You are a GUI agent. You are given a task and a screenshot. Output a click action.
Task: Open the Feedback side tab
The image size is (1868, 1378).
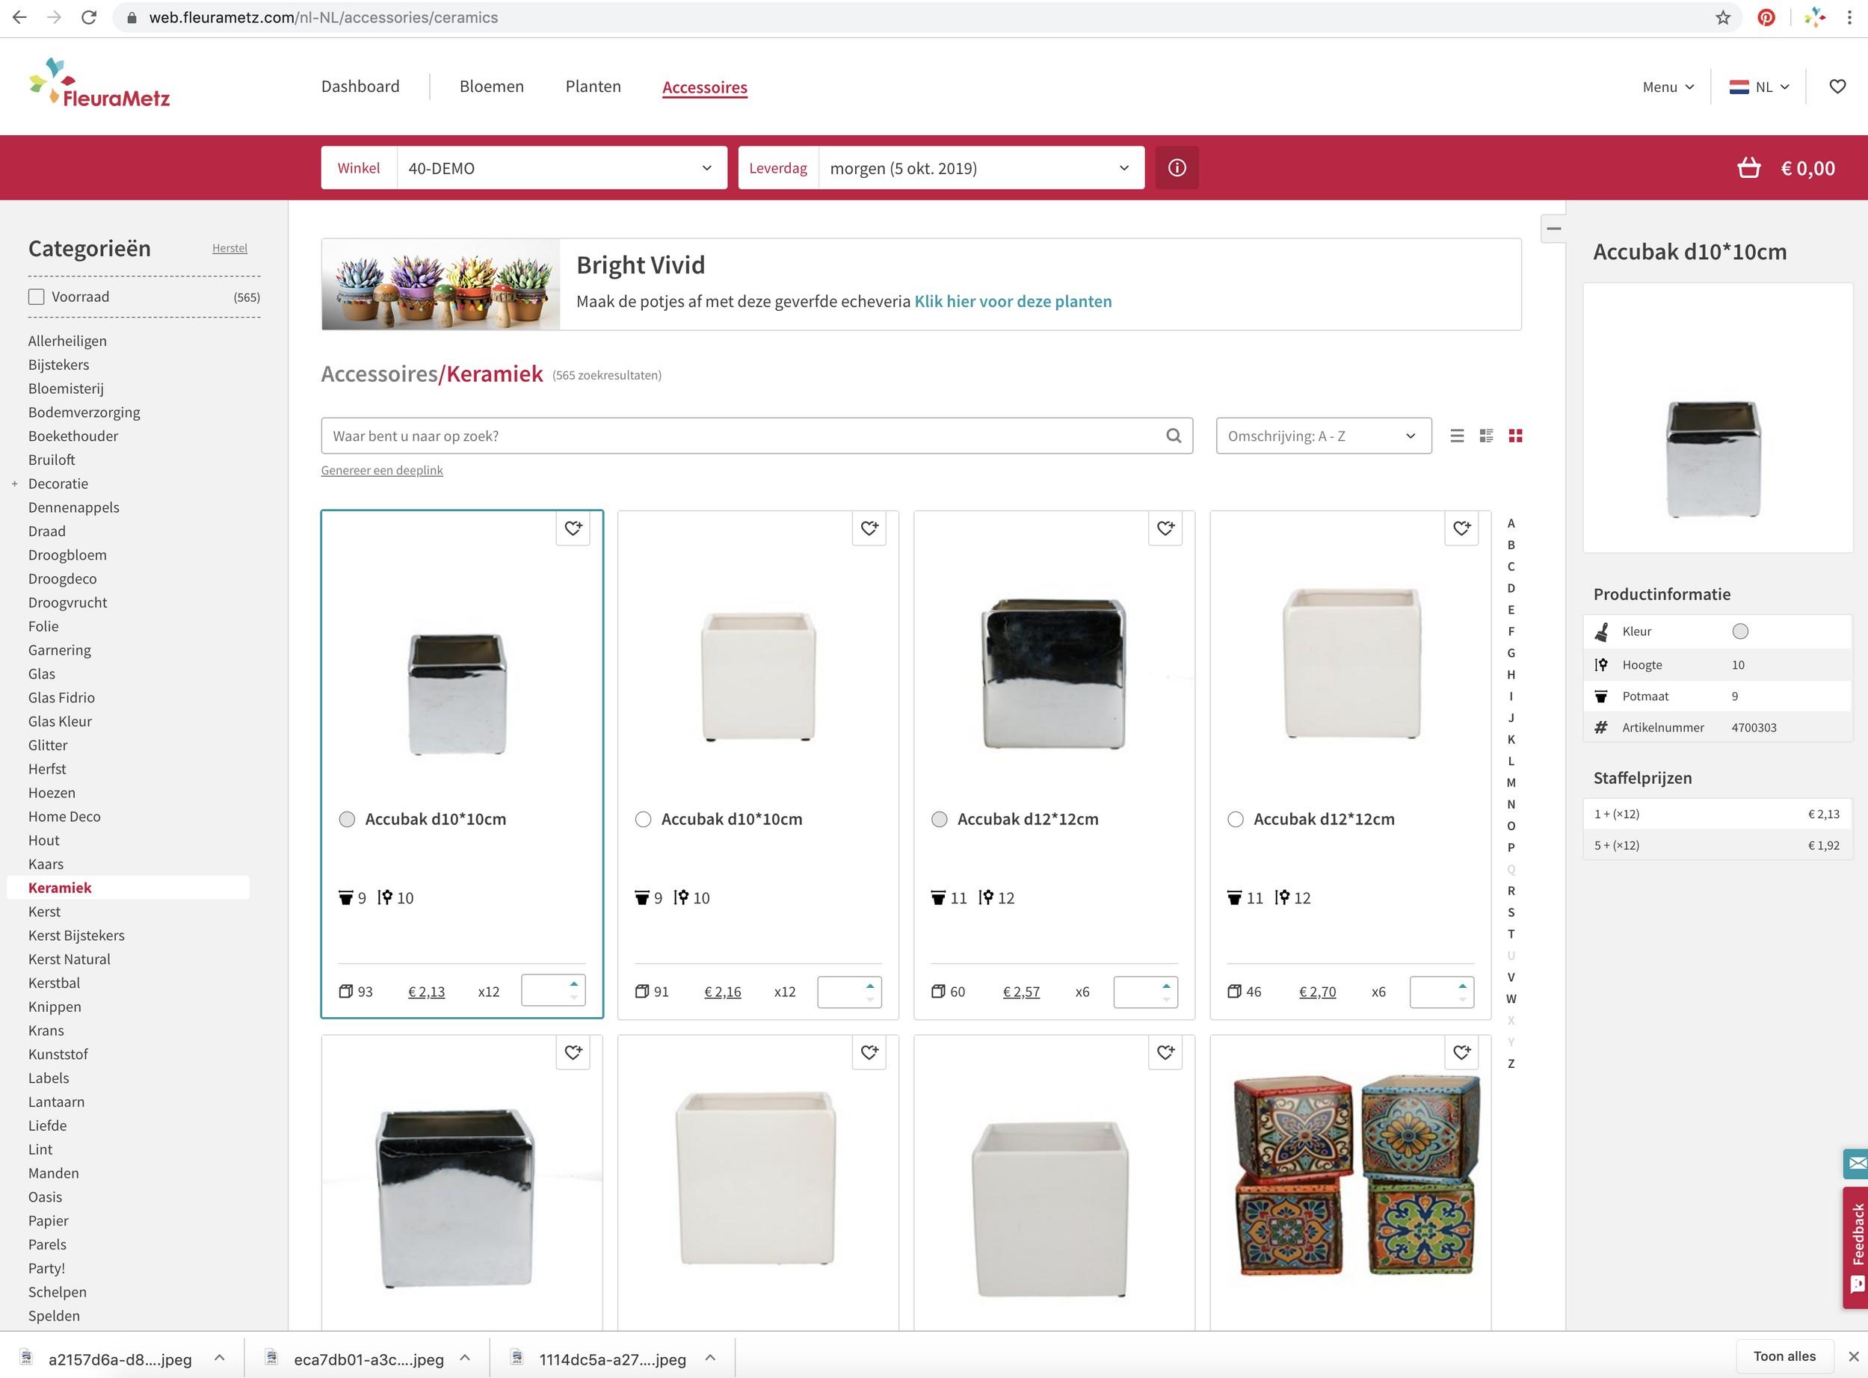point(1855,1246)
